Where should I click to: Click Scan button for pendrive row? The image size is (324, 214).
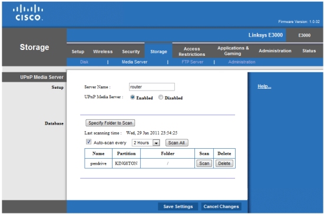point(204,163)
